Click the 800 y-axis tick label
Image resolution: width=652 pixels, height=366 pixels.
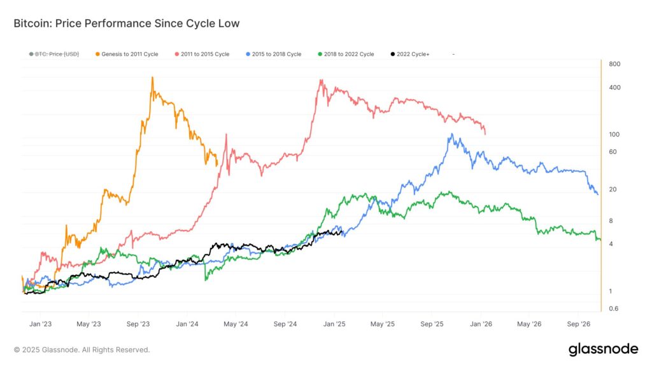(x=614, y=64)
